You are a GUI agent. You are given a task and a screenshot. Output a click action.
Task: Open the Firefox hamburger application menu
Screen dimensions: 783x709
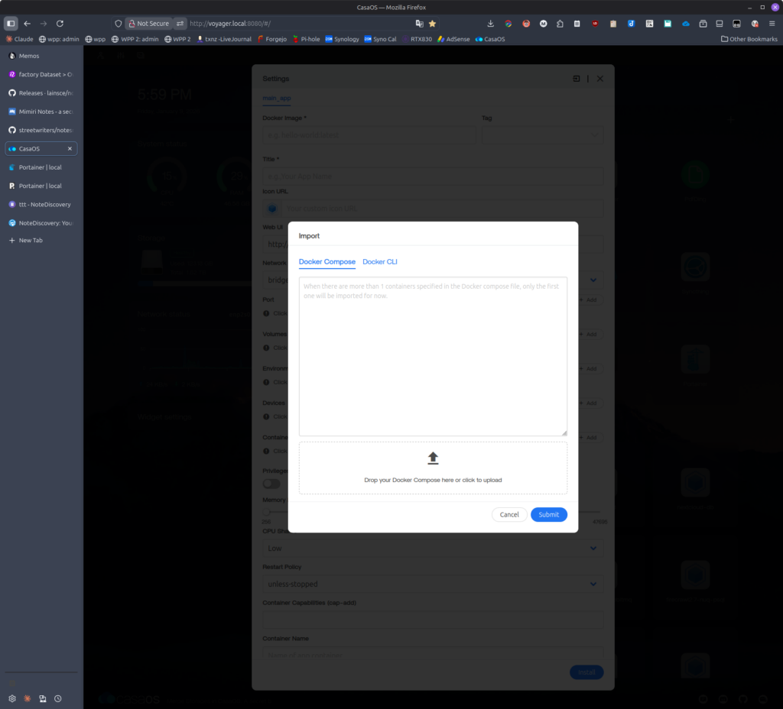[772, 24]
